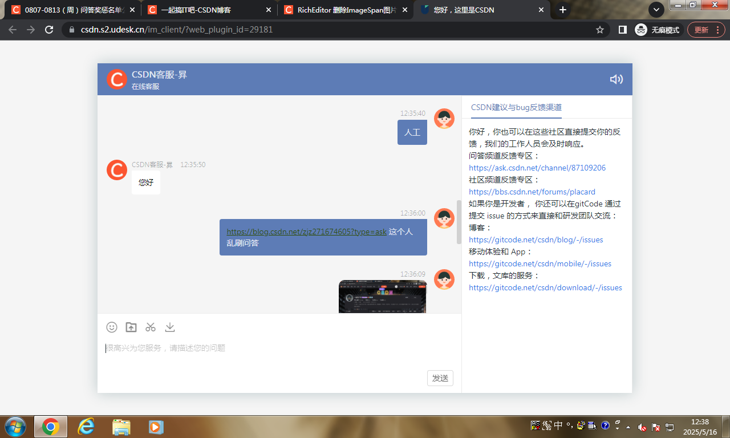Image resolution: width=730 pixels, height=438 pixels.
Task: Open the blog.csdn.net/zjz271674605 link in chat
Action: (306, 232)
